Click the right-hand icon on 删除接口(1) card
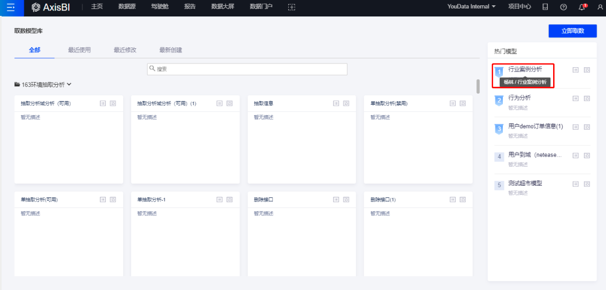Image resolution: width=606 pixels, height=290 pixels. 463,200
